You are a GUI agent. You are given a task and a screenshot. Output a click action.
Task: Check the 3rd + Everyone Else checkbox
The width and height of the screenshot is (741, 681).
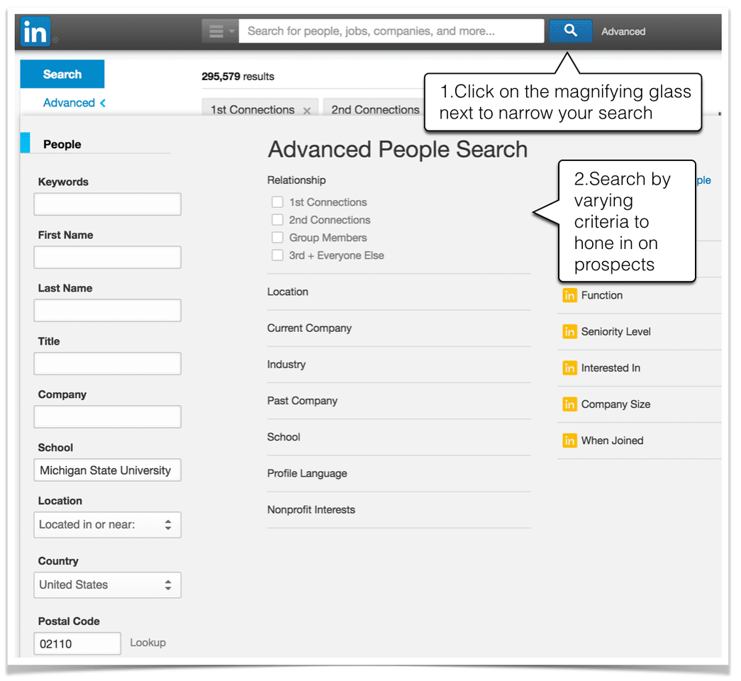point(277,255)
